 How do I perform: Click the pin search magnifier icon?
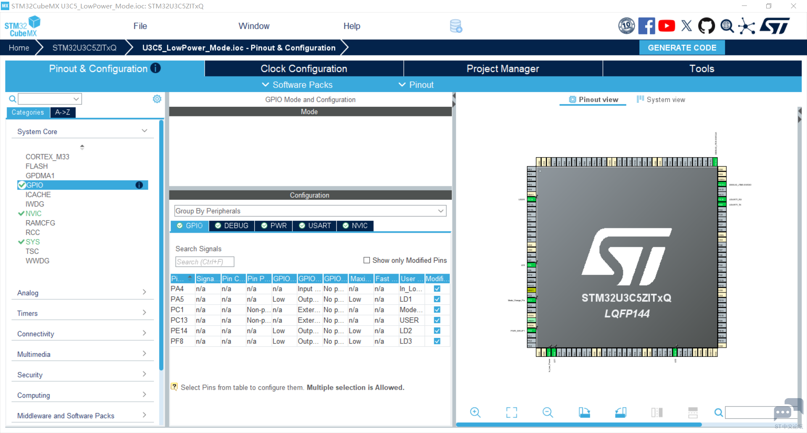pos(719,413)
